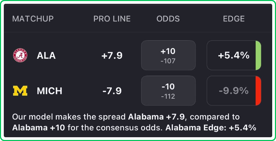Select the MICH team abbreviation label

50,91
